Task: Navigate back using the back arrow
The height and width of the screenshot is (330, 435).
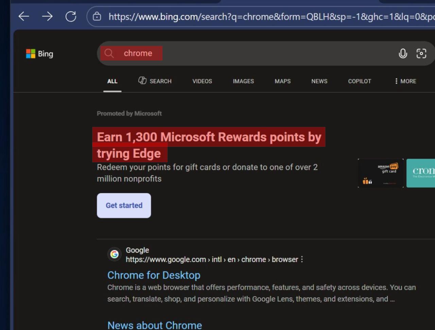Action: 23,16
